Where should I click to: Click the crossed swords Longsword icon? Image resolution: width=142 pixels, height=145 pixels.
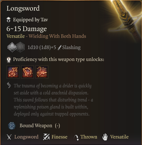(x=9, y=137)
